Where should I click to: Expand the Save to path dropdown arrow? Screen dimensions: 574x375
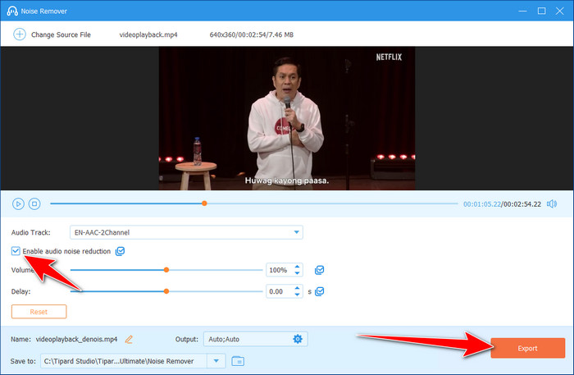(x=216, y=361)
